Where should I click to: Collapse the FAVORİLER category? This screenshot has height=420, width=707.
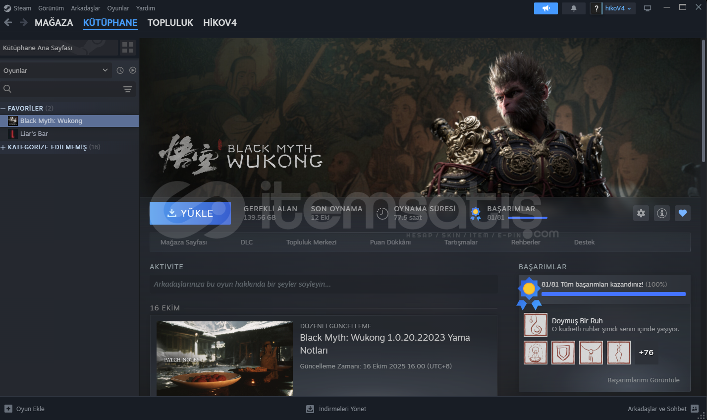click(x=3, y=108)
